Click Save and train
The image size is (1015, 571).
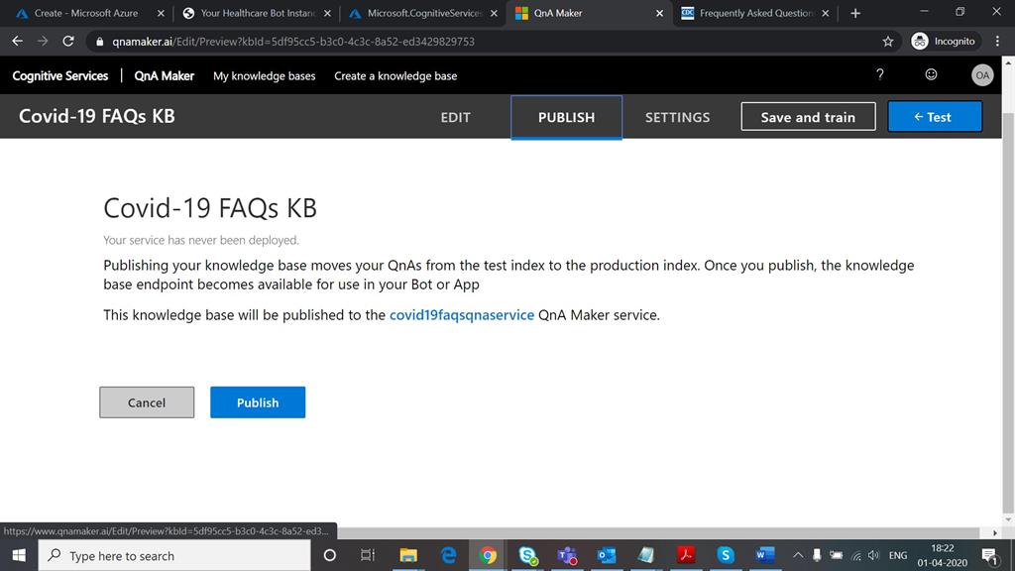808,116
